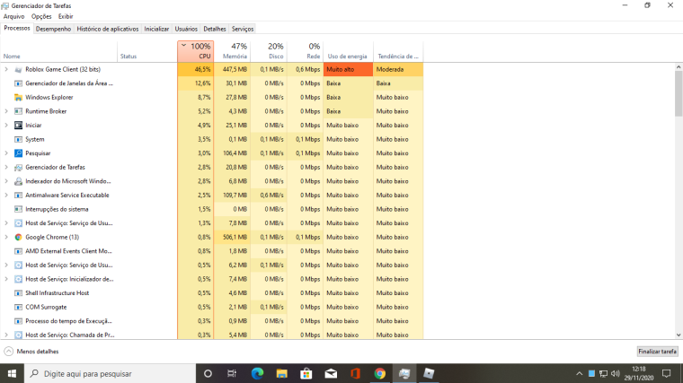Expand the Antimalware Service Executable group
683x383 pixels.
[x=6, y=196]
